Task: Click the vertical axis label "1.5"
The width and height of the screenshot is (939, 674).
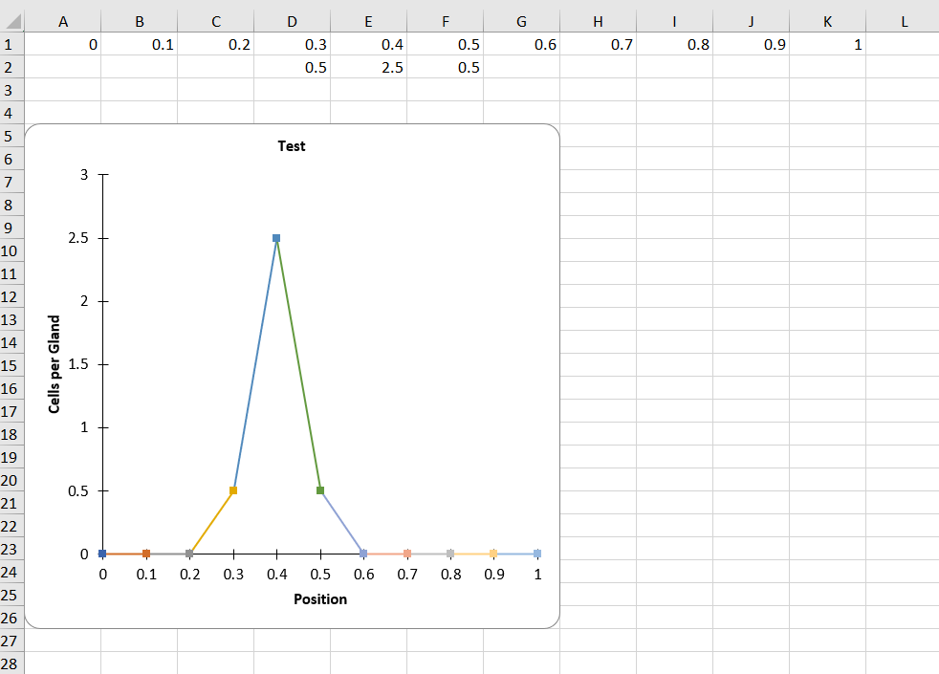Action: point(76,364)
